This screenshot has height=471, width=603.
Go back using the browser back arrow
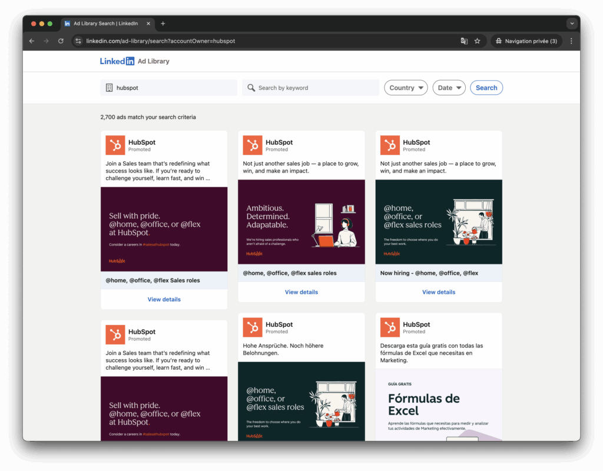32,41
